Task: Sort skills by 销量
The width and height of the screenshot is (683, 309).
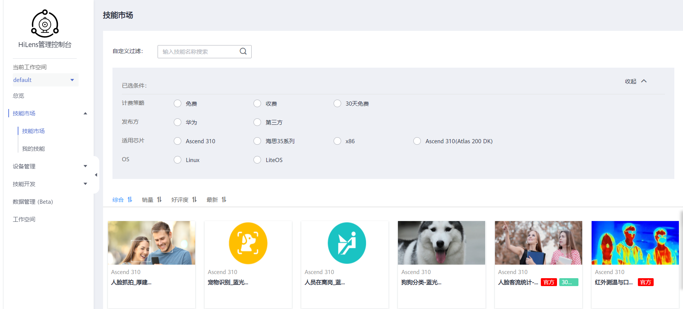Action: [147, 200]
